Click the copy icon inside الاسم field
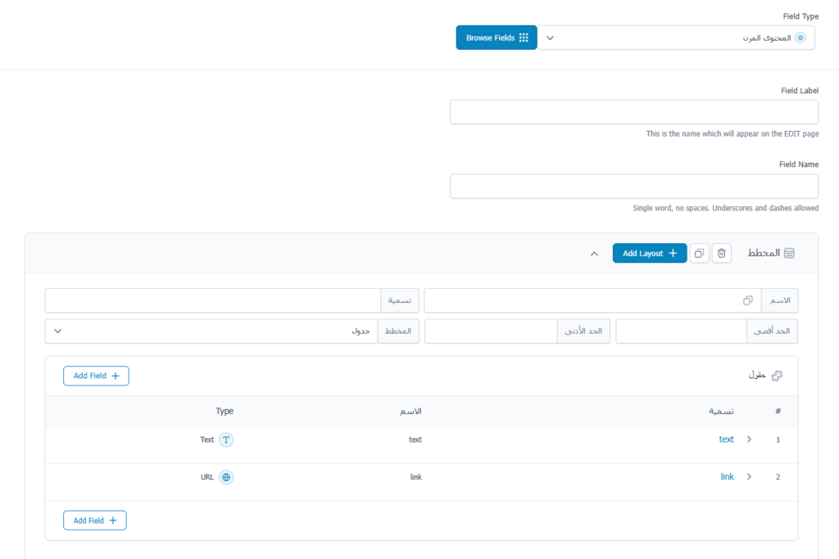Image resolution: width=839 pixels, height=559 pixels. (x=748, y=300)
